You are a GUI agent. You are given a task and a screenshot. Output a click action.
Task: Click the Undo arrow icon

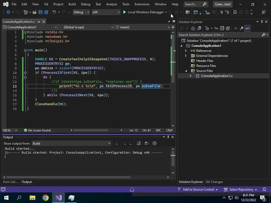coord(54,12)
